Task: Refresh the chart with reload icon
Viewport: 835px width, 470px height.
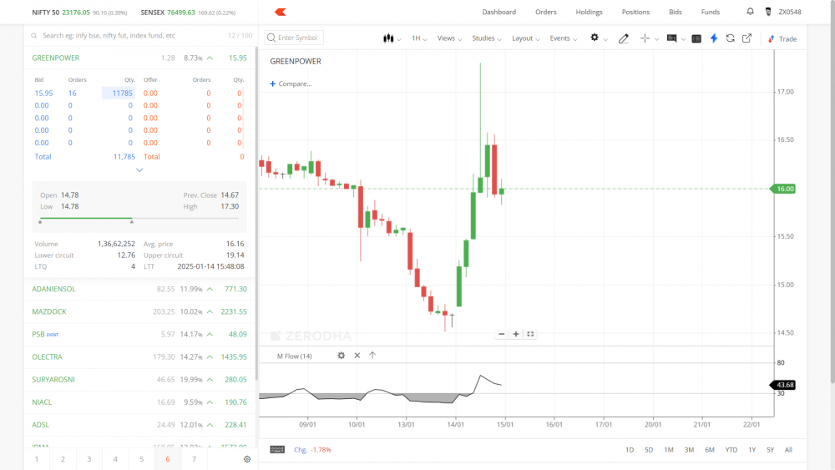Action: click(730, 38)
